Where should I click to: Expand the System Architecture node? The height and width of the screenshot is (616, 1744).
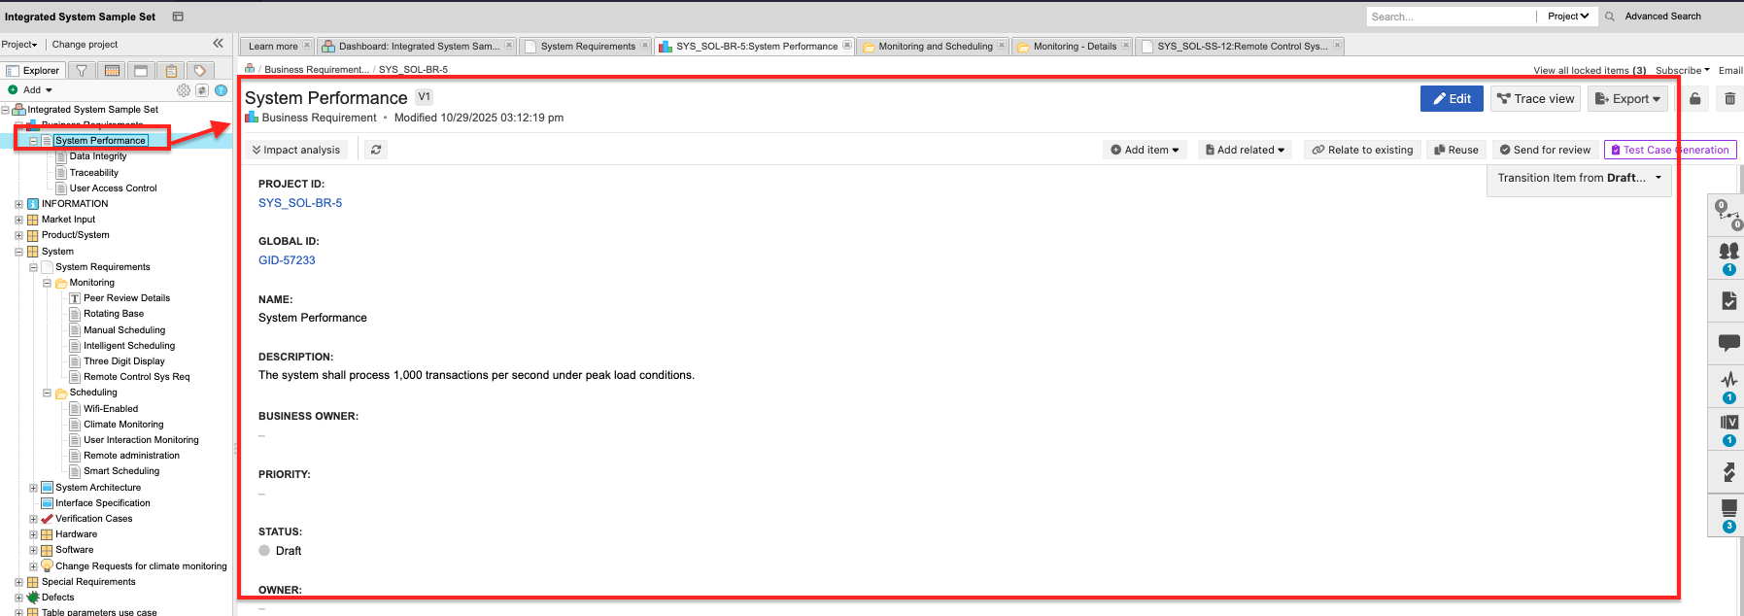point(33,488)
